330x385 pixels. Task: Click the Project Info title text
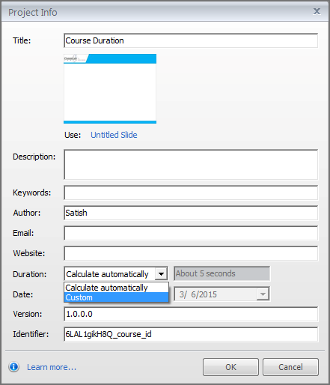click(33, 13)
